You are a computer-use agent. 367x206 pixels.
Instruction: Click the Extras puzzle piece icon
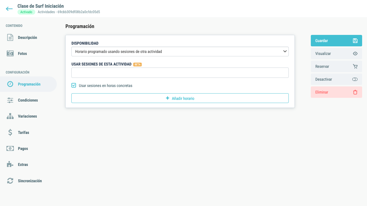point(10,165)
